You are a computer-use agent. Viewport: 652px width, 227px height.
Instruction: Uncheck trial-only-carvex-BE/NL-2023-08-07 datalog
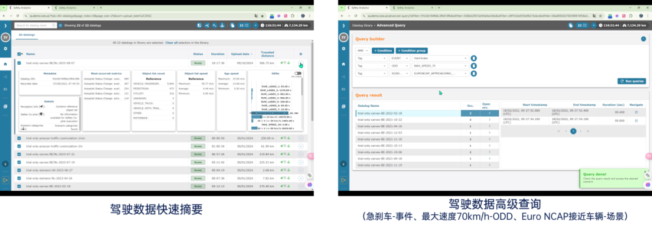[19, 63]
